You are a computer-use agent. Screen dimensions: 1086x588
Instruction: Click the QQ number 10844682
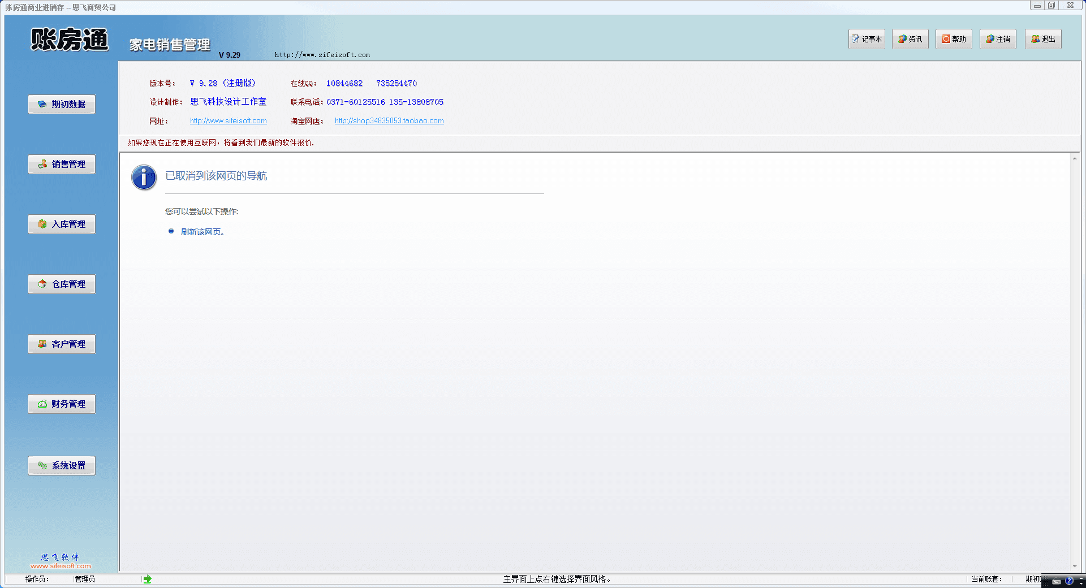(x=344, y=83)
